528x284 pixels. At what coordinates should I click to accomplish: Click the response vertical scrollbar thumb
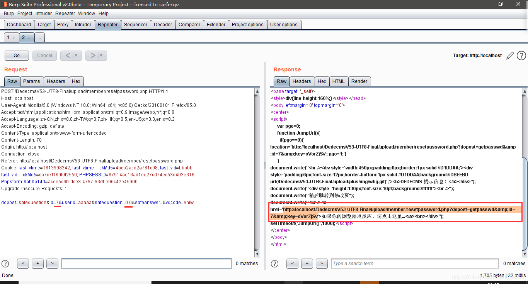(x=525, y=203)
